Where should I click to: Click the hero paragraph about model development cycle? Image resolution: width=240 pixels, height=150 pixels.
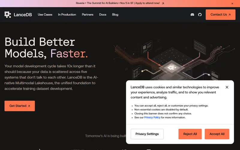point(51,77)
